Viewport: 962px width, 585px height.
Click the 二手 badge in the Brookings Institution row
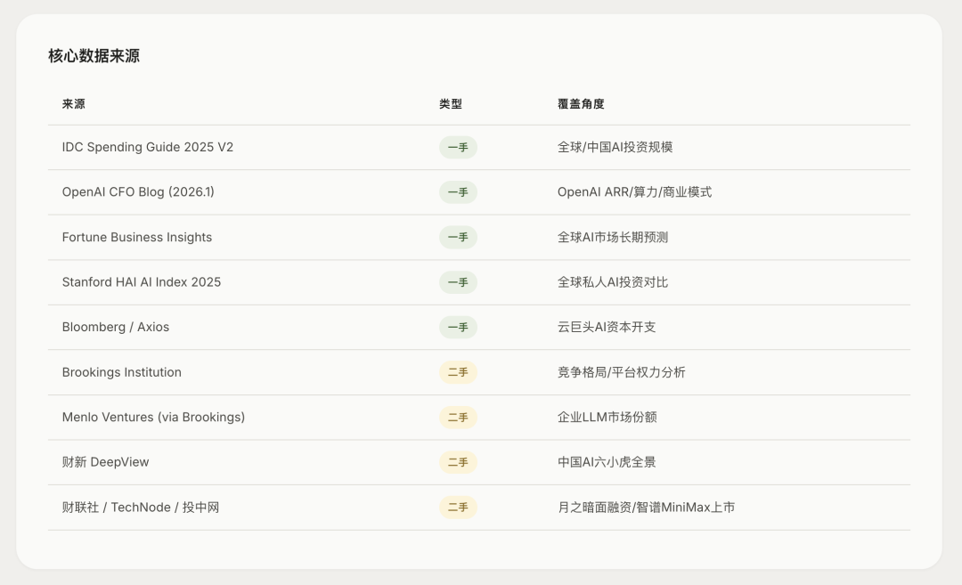point(458,372)
